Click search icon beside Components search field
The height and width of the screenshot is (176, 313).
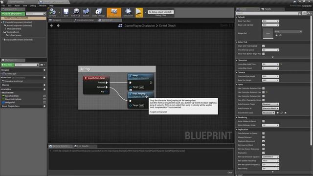pos(45,14)
